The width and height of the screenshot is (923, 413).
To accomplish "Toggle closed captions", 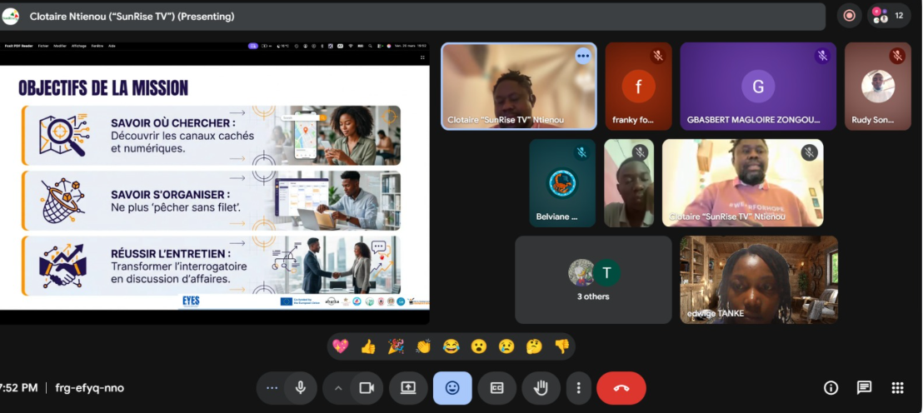I will [x=496, y=388].
